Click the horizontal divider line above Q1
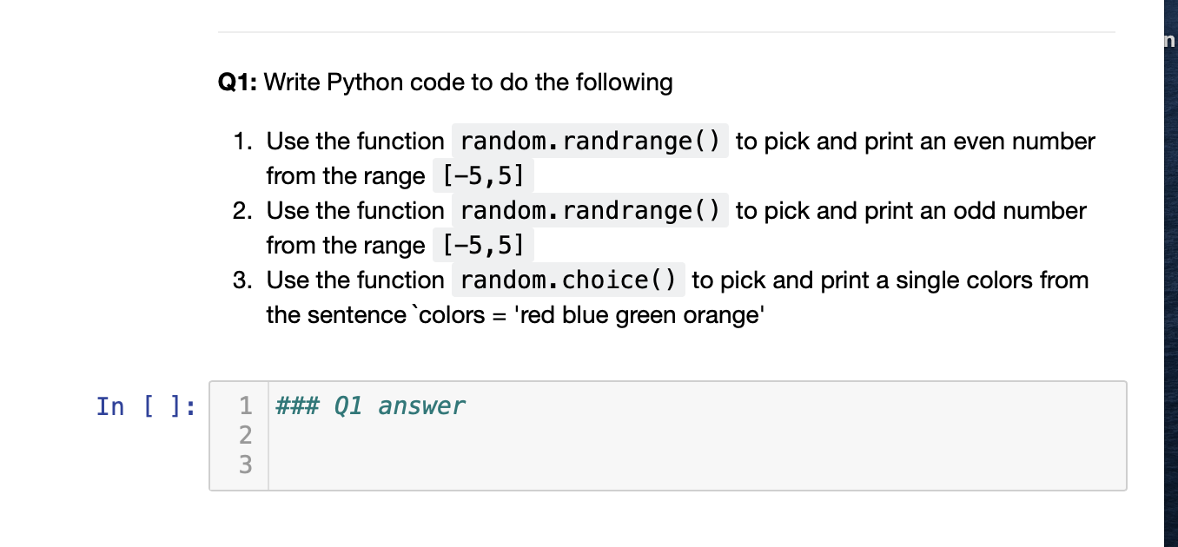This screenshot has height=547, width=1178. coord(666,32)
